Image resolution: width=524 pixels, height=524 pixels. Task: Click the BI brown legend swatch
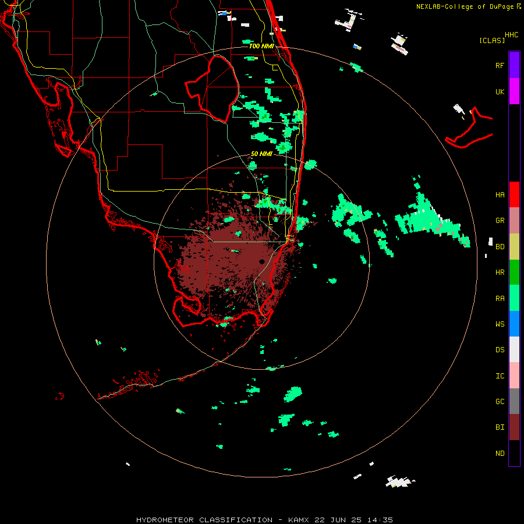pos(514,427)
